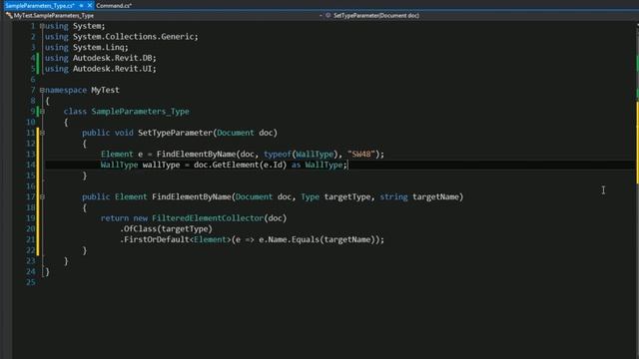The width and height of the screenshot is (639, 359).
Task: Click on Autodesk.Revit.DB using line
Action: click(114, 58)
